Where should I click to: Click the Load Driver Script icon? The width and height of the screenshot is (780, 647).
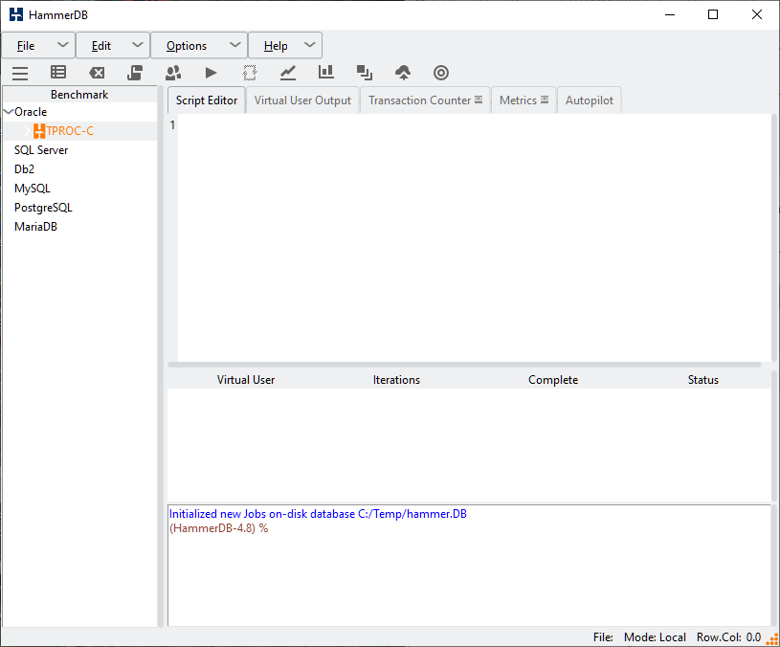click(x=135, y=73)
